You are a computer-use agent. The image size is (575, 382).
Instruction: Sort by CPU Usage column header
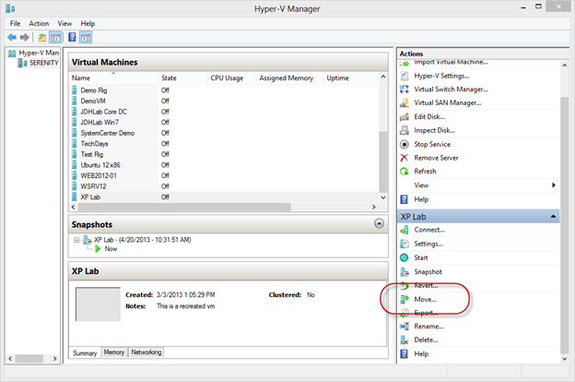point(231,78)
